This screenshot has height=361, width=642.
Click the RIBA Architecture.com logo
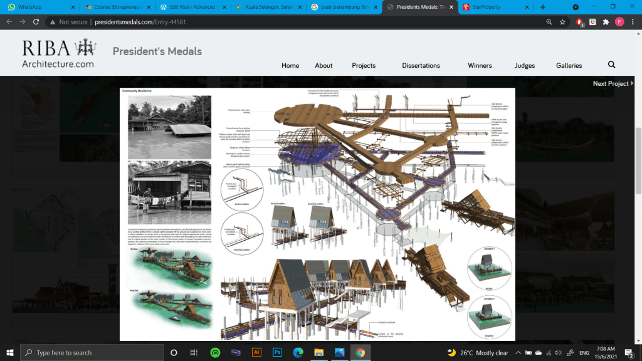(58, 54)
